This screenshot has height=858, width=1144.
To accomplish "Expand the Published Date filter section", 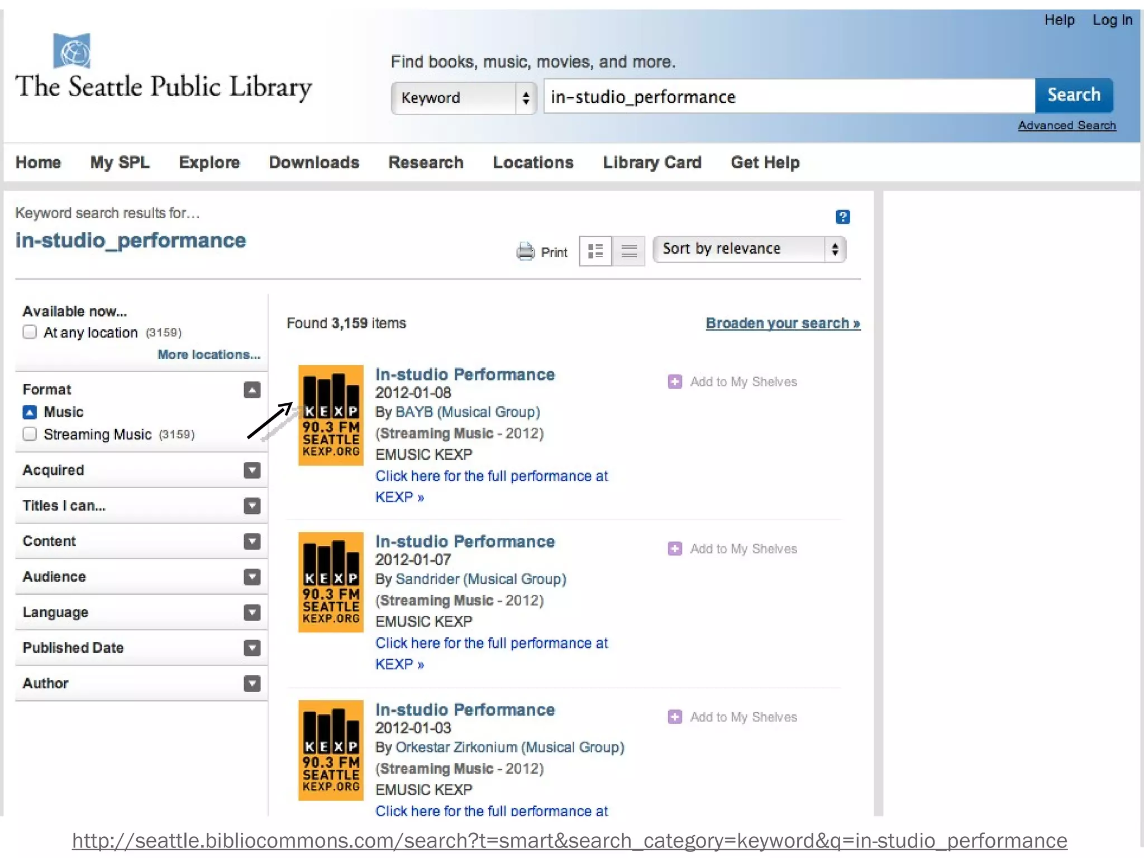I will click(252, 648).
